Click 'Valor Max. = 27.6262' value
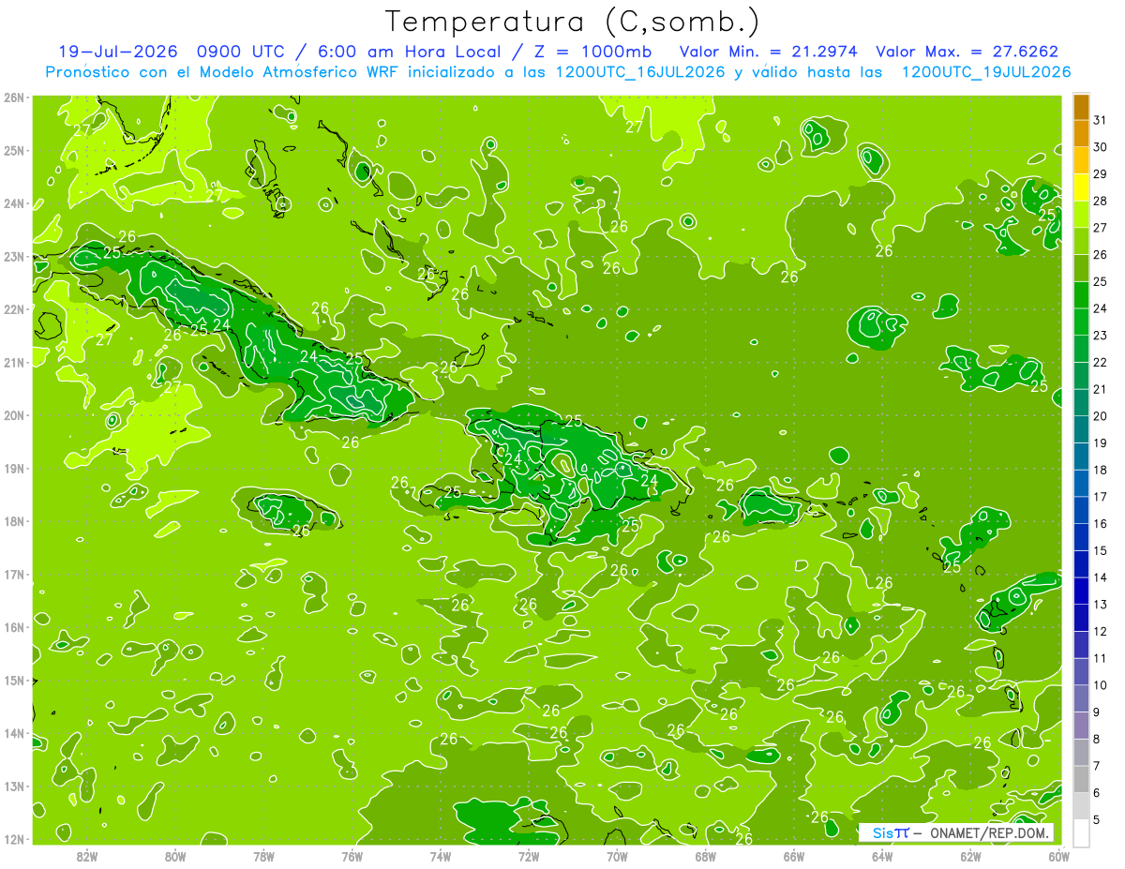The height and width of the screenshot is (869, 1125). [x=967, y=52]
